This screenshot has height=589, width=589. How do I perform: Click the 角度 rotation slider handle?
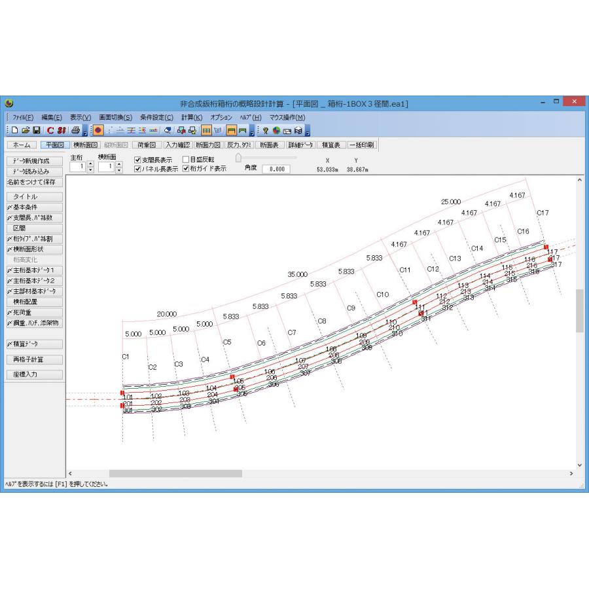[x=238, y=157]
